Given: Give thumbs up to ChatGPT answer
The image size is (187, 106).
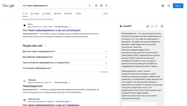Looking at the screenshot, I should (152, 26).
